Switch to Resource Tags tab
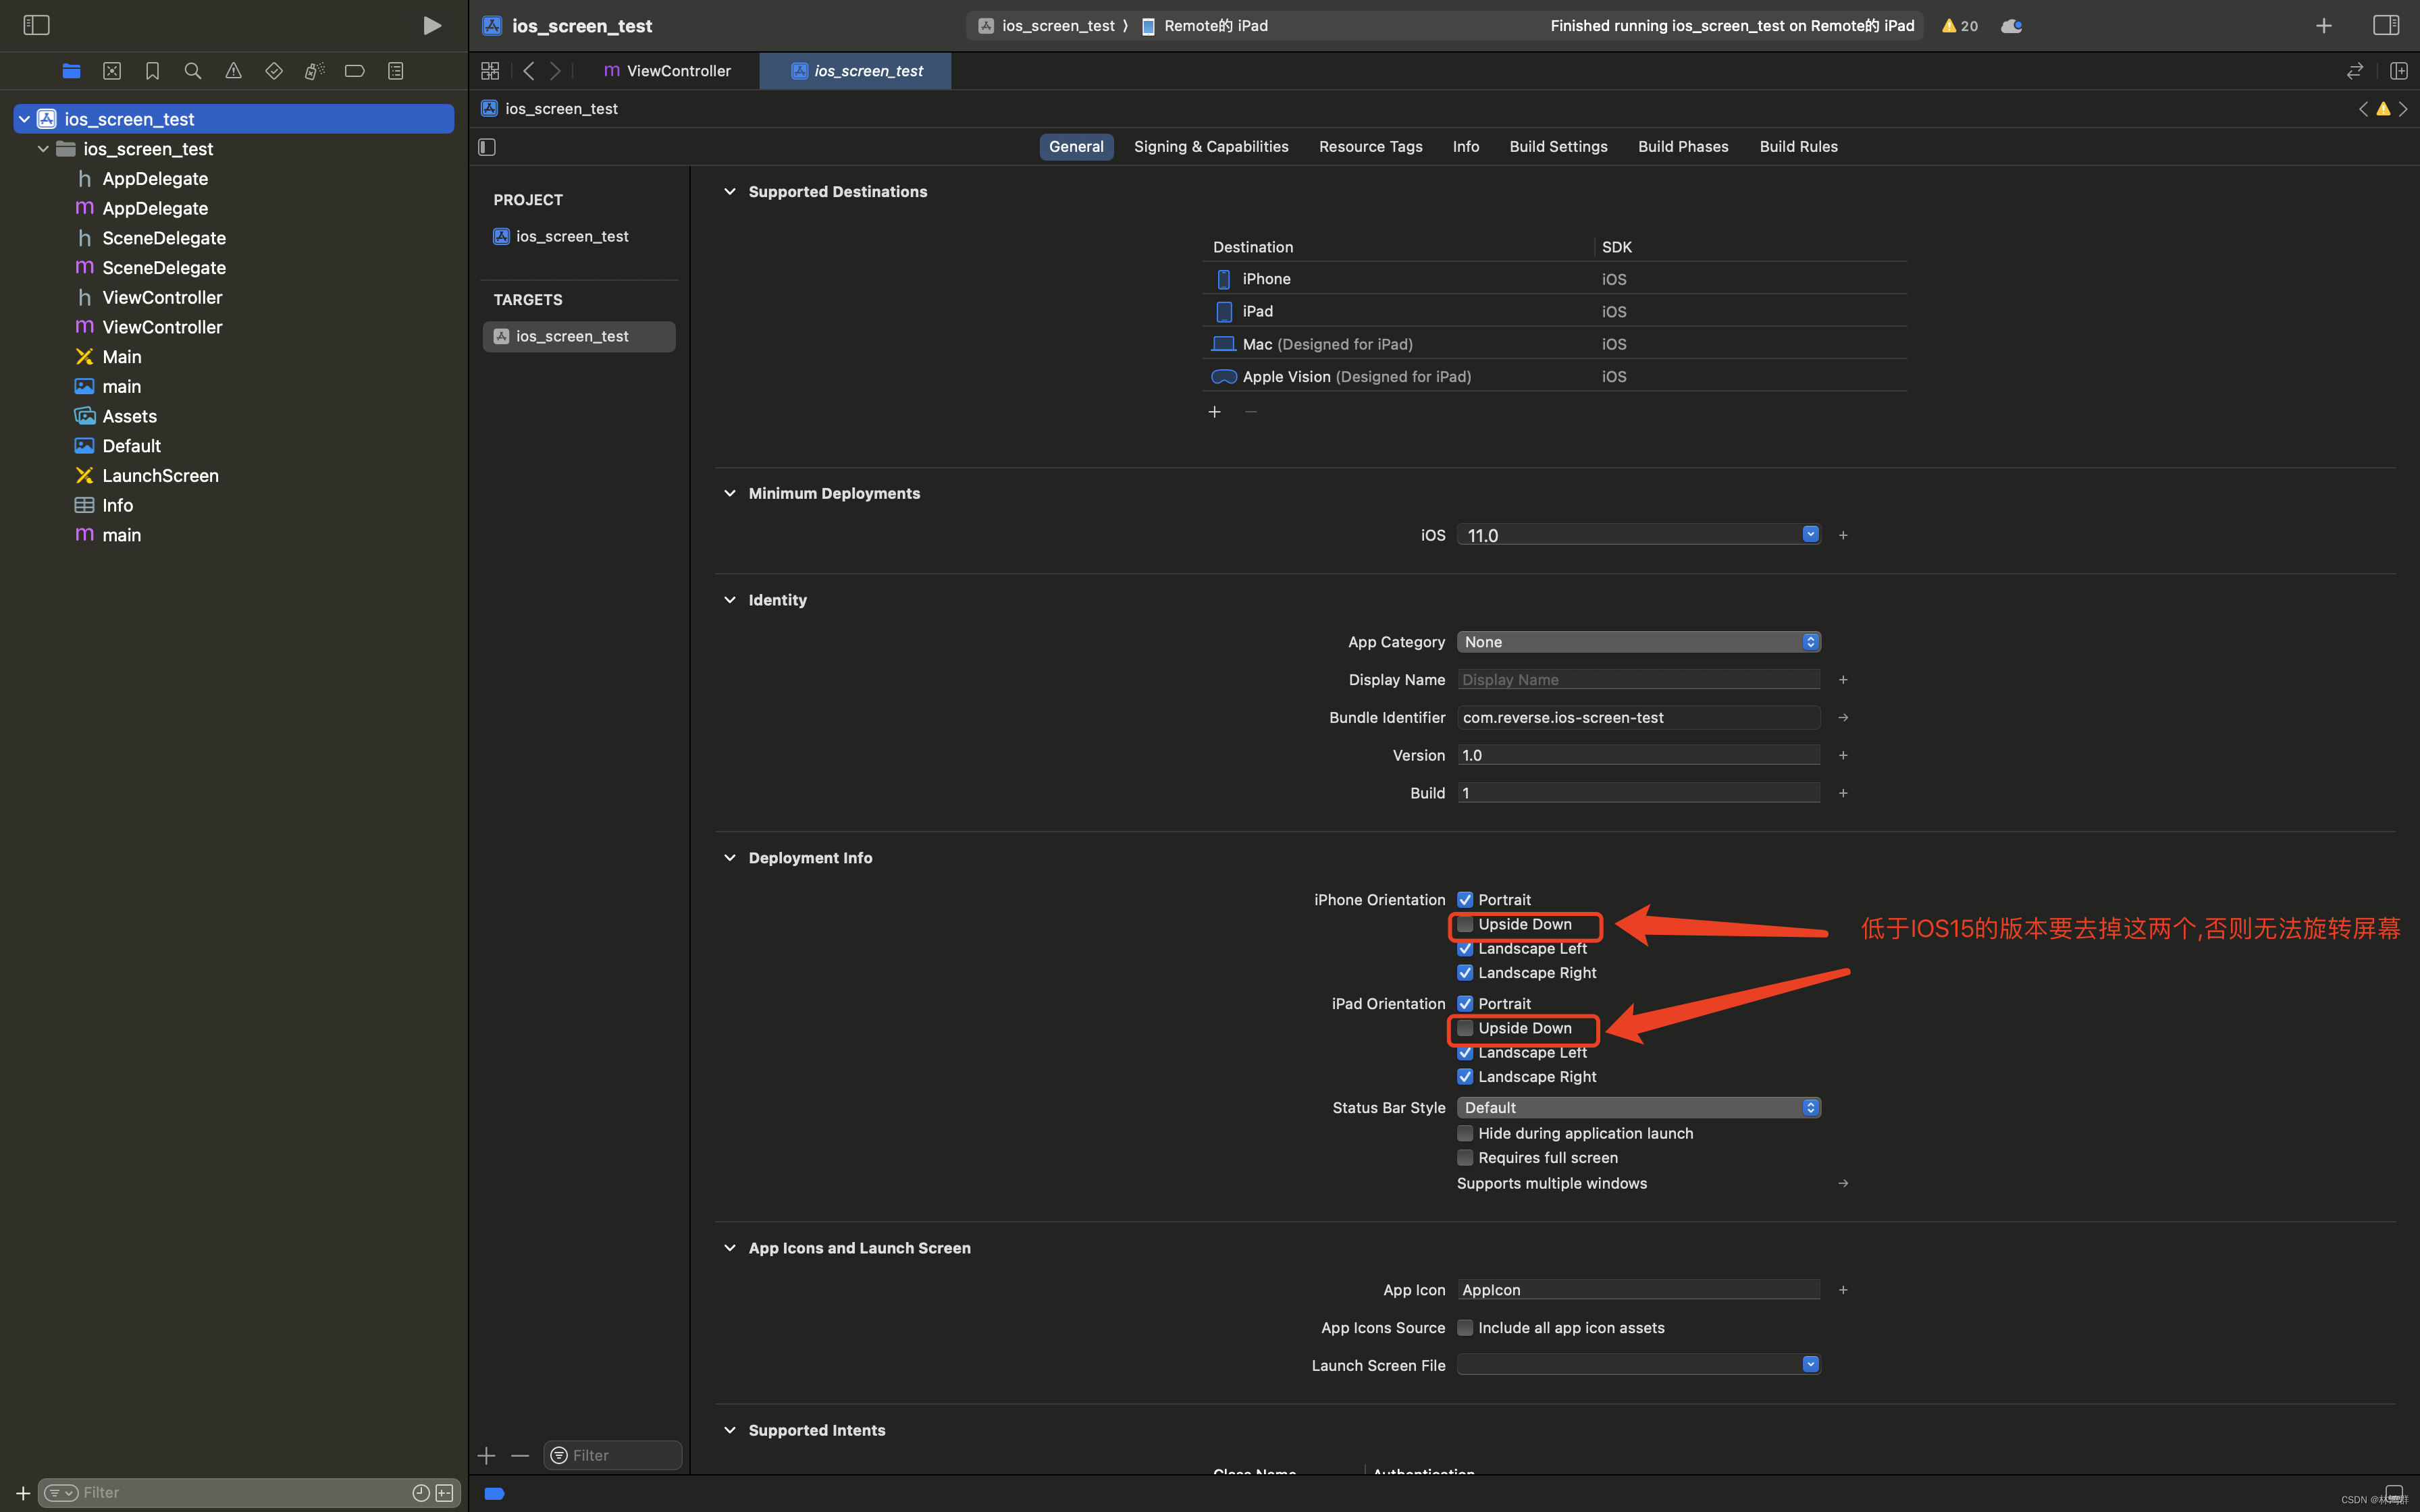Image resolution: width=2420 pixels, height=1512 pixels. [1370, 147]
